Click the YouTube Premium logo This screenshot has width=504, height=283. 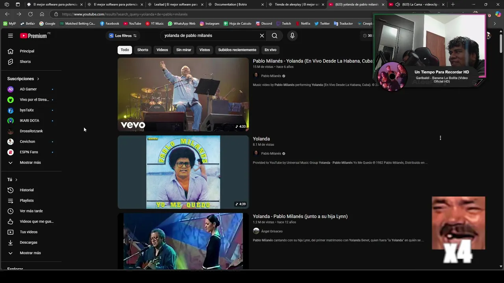click(x=33, y=36)
